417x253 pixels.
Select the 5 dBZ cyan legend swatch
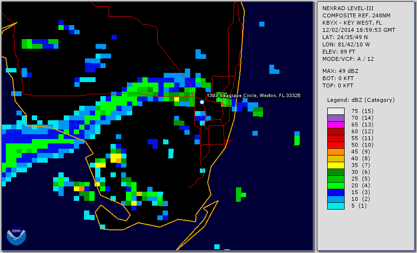click(x=336, y=206)
